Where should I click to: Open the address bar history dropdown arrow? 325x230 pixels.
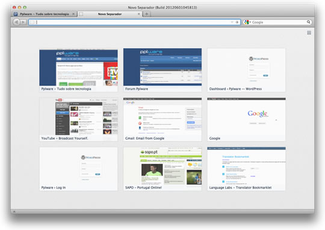pyautogui.click(x=232, y=22)
